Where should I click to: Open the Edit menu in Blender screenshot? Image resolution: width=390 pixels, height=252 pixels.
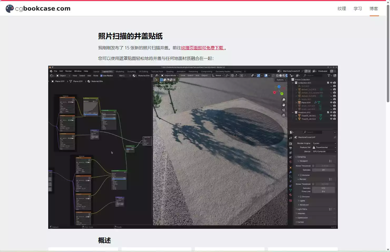[61, 71]
